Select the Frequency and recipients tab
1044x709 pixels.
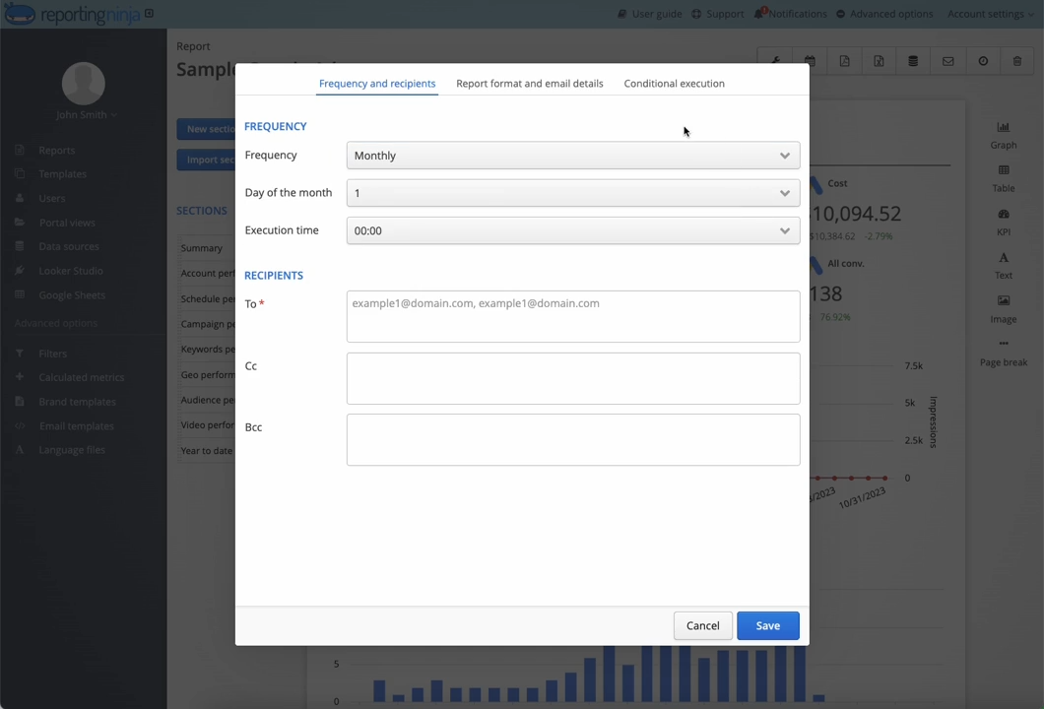[377, 84]
